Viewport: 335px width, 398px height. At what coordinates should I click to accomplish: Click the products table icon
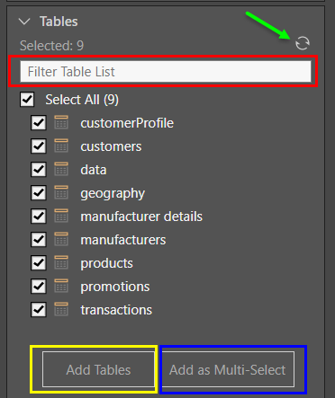click(x=61, y=262)
